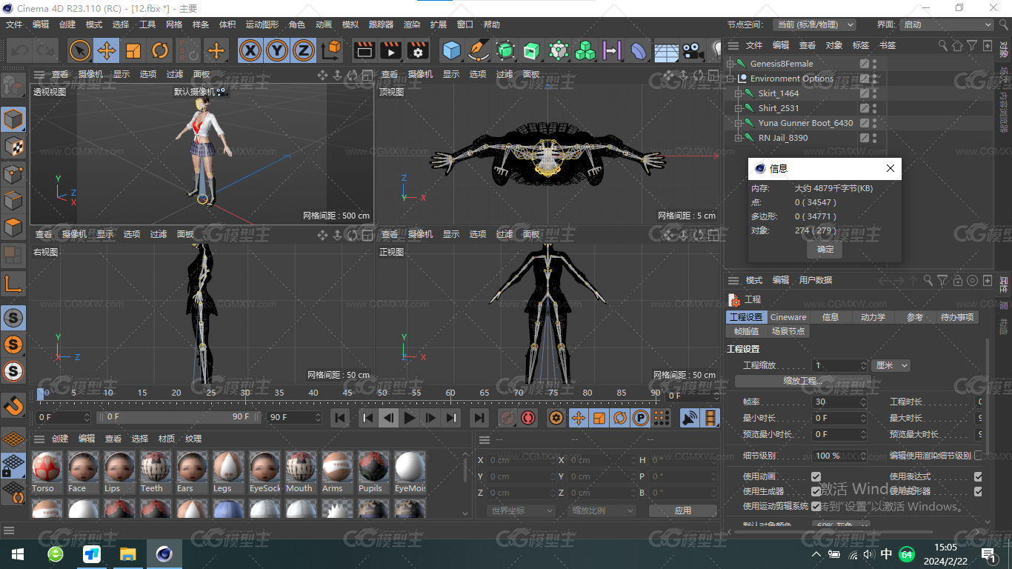Add a camera object from toolbar
The height and width of the screenshot is (569, 1012).
(693, 50)
